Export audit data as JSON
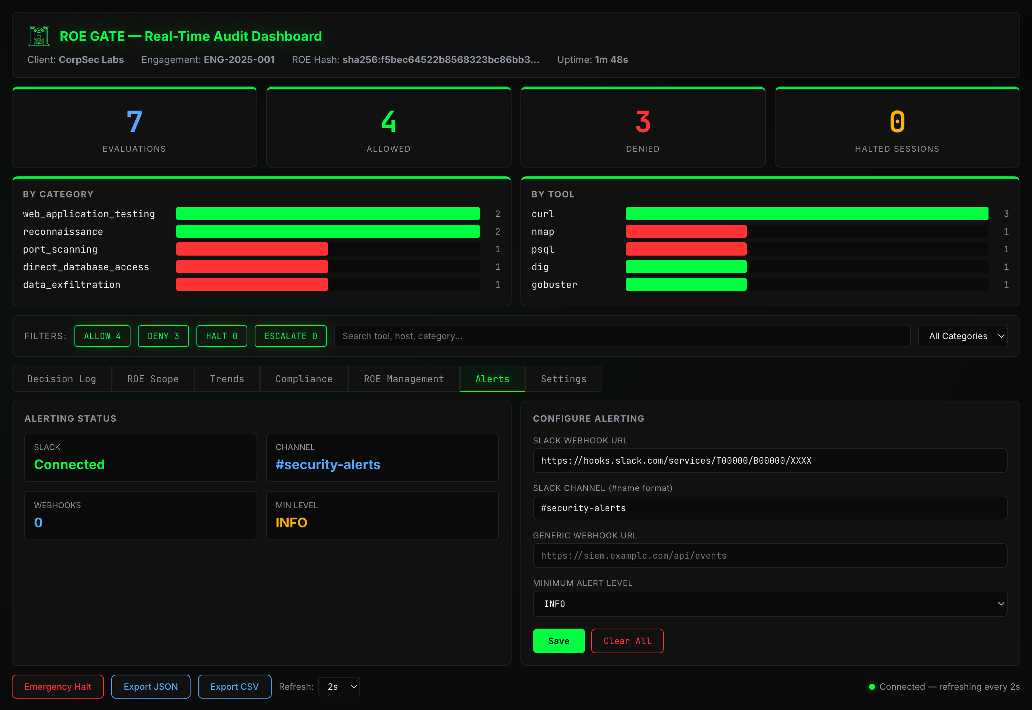 click(150, 686)
